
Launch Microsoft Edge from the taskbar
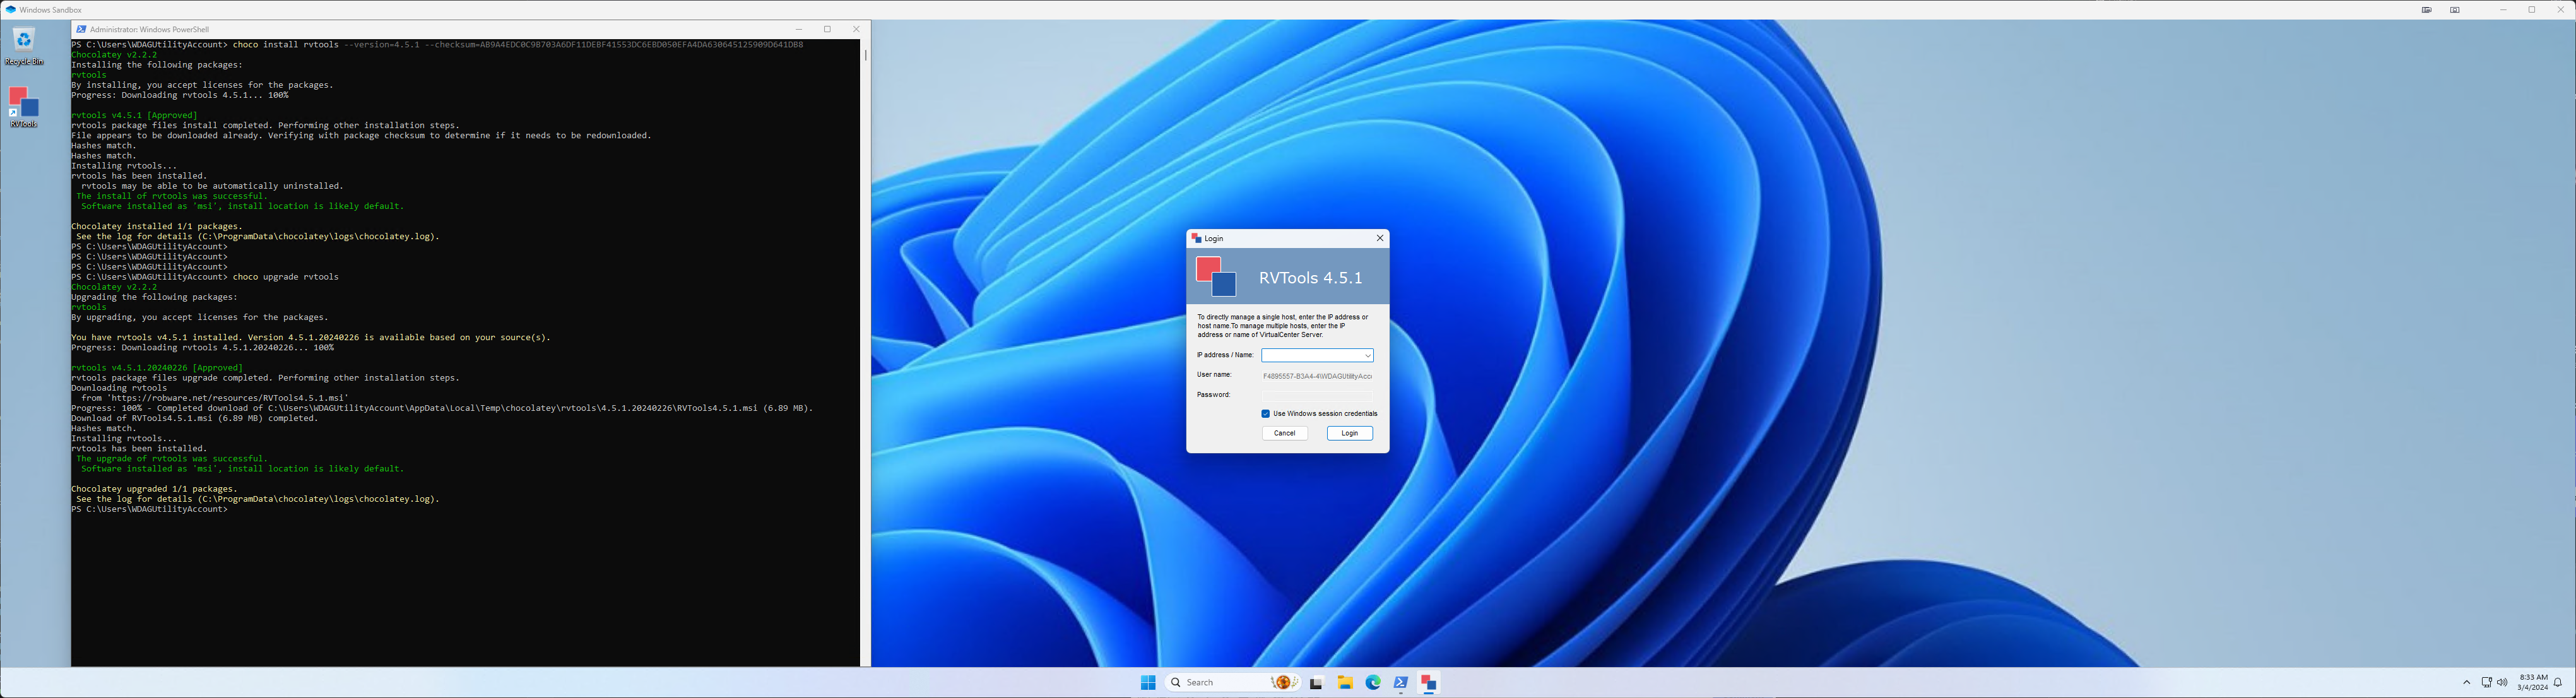coord(1373,682)
